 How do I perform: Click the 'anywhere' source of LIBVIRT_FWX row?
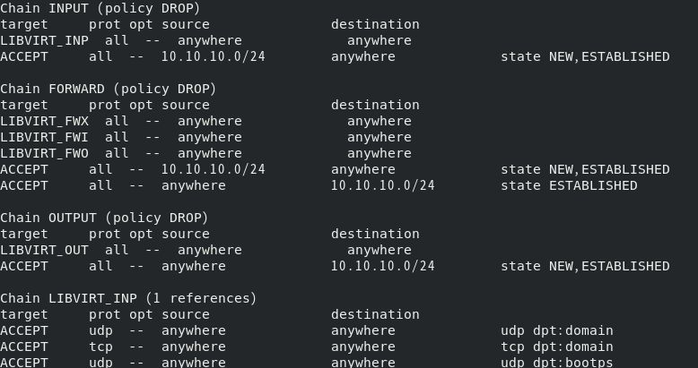click(210, 122)
